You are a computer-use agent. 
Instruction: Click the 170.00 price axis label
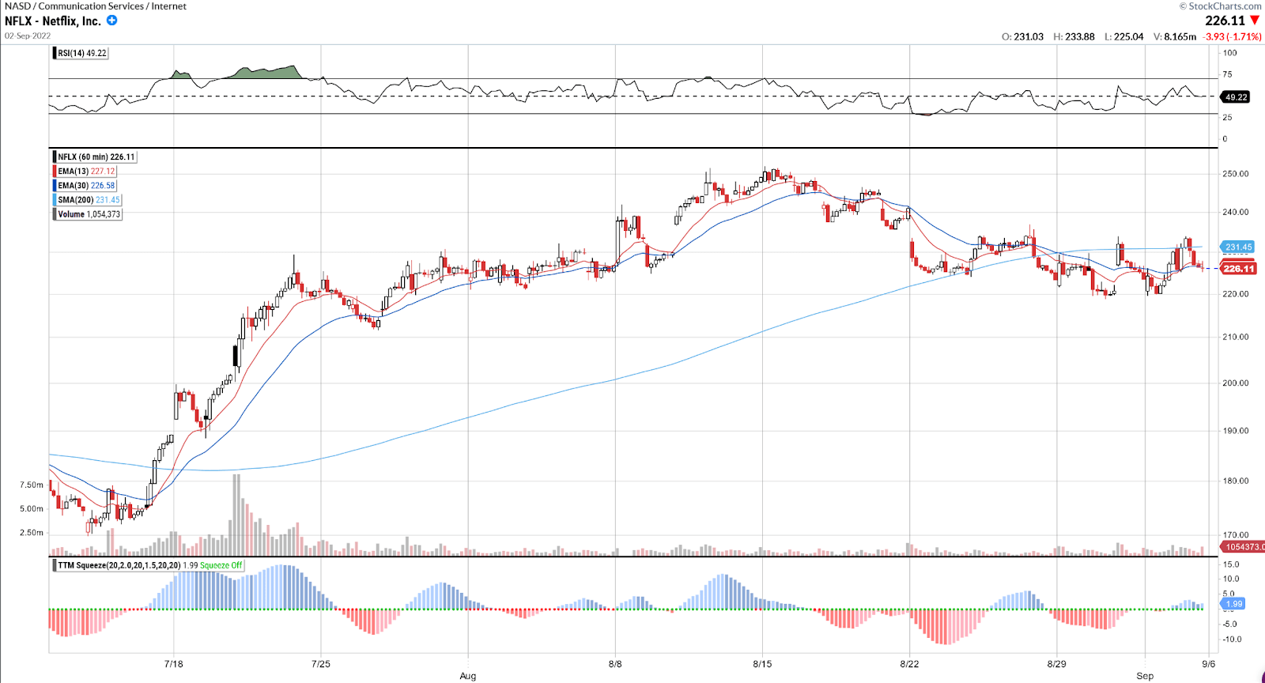(1236, 535)
